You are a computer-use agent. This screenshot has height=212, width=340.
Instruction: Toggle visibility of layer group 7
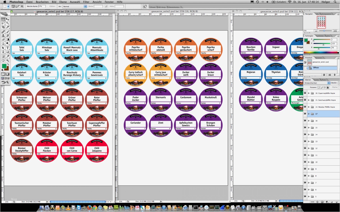tap(305, 183)
